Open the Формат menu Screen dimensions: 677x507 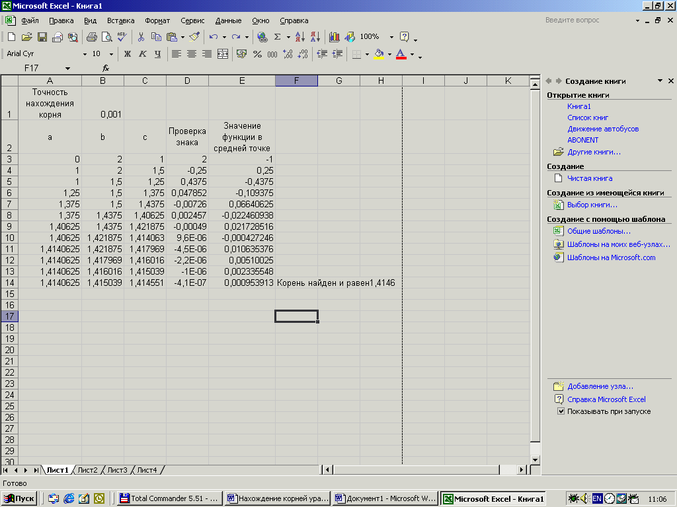pos(157,20)
